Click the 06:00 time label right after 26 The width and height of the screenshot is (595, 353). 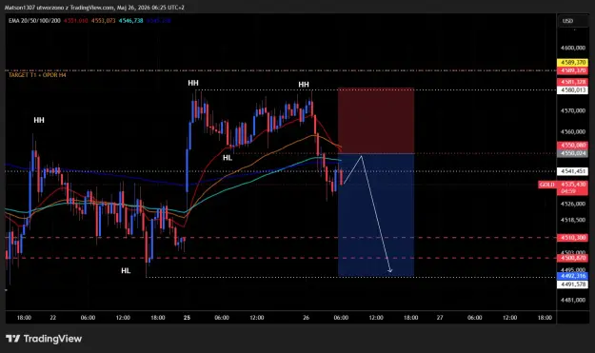click(341, 318)
